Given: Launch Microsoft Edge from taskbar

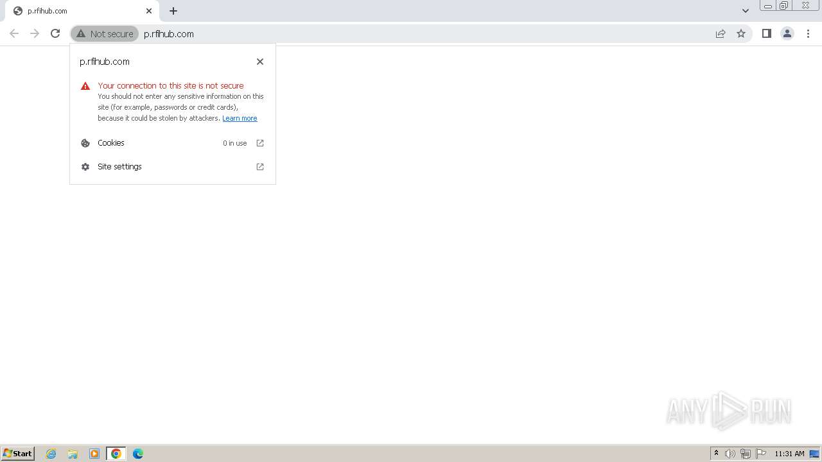Looking at the screenshot, I should 138,454.
